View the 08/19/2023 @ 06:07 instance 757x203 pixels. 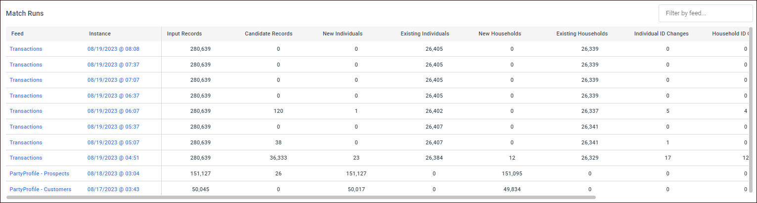pyautogui.click(x=113, y=111)
